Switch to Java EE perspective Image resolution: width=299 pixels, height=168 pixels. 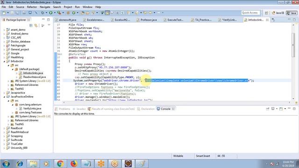coord(278,13)
